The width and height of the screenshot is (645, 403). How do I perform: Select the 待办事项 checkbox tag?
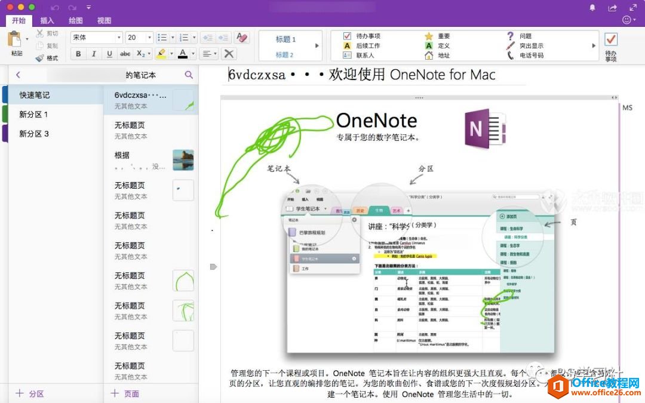pyautogui.click(x=361, y=36)
